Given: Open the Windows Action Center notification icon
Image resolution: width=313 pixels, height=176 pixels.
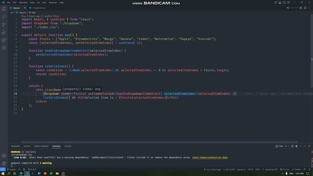Looking at the screenshot, I should (308, 174).
